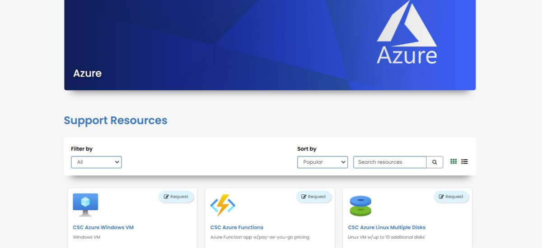Click the magnifying glass search button
This screenshot has width=542, height=248.
[435, 162]
